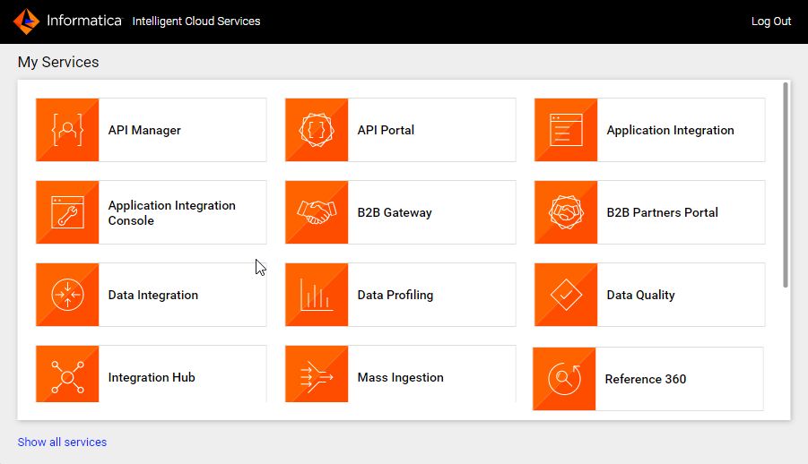Screen dimensions: 808x464
Task: Open the Integration Hub network icon
Action: (67, 374)
